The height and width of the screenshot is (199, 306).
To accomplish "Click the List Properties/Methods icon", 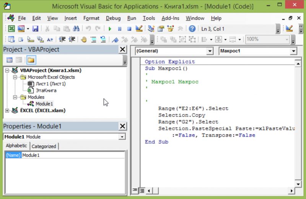I will point(11,40).
